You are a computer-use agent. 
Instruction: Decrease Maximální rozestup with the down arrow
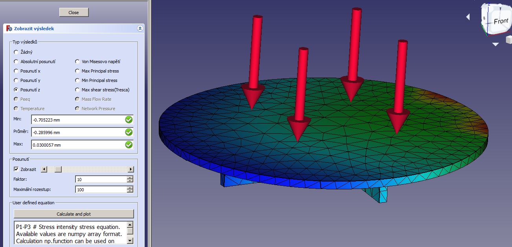130,191
